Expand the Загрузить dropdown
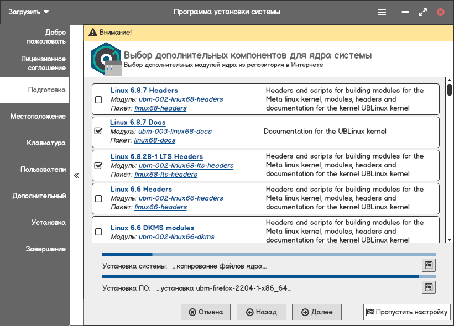 tap(29, 12)
